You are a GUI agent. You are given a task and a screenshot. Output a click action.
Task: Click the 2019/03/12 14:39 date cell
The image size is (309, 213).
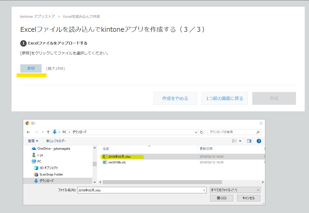click(211, 162)
